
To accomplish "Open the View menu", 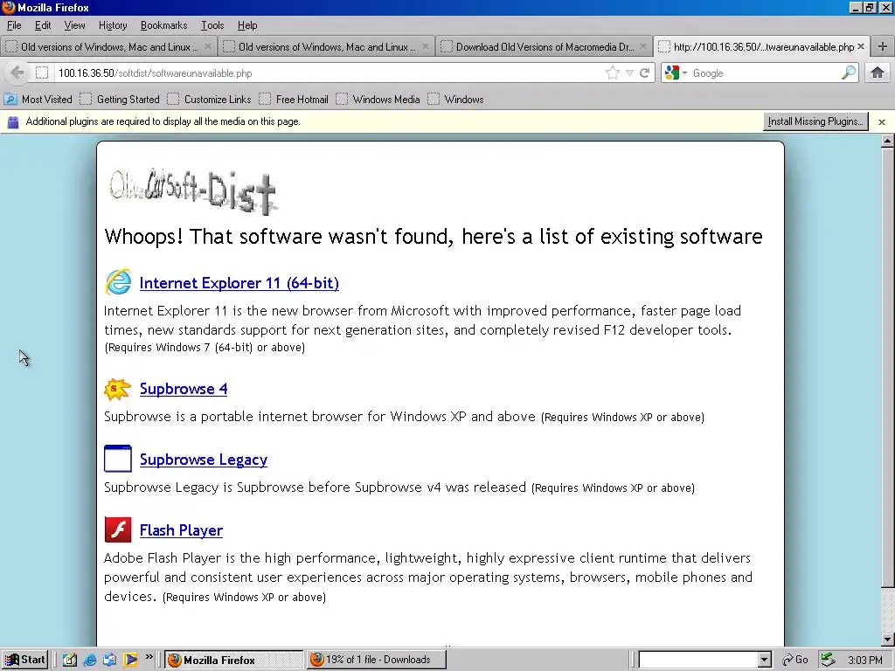I will pyautogui.click(x=74, y=25).
